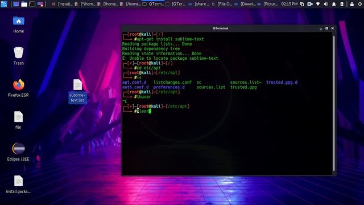Open the Kali applications menu
The width and height of the screenshot is (364, 205).
(x=4, y=4)
